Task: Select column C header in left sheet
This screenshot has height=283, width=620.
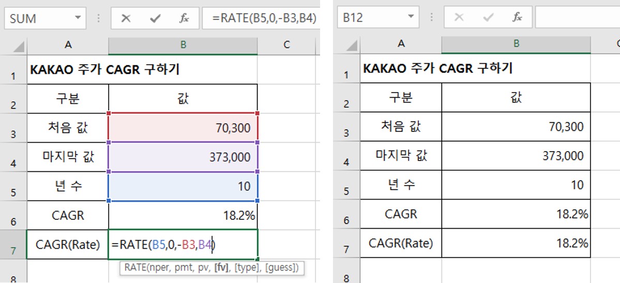Action: pos(286,45)
